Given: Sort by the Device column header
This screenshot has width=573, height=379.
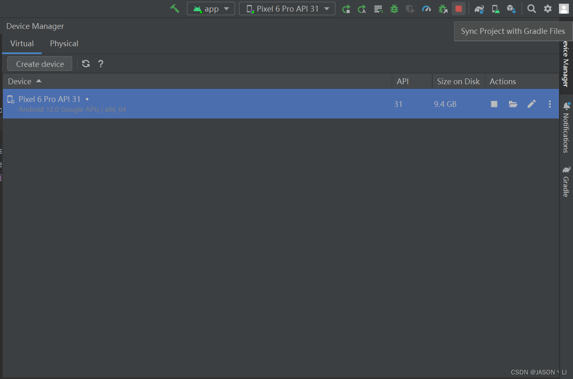Looking at the screenshot, I should [197, 81].
